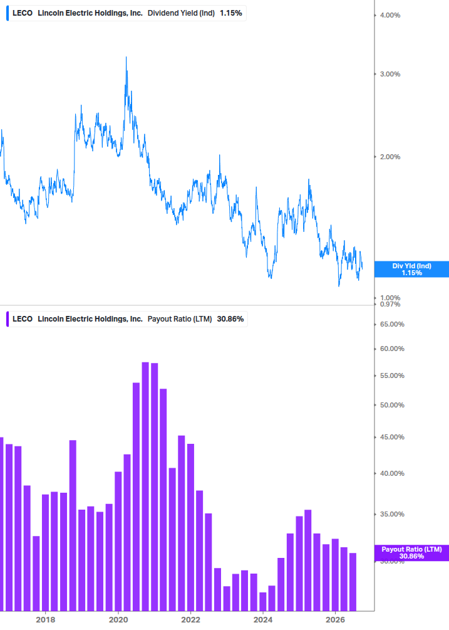Click the blue color marker in the Dividend Yield legend
Screen dimensions: 449x630
pyautogui.click(x=8, y=13)
